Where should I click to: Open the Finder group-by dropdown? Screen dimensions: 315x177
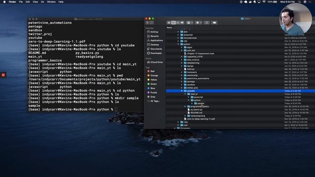(x=189, y=23)
